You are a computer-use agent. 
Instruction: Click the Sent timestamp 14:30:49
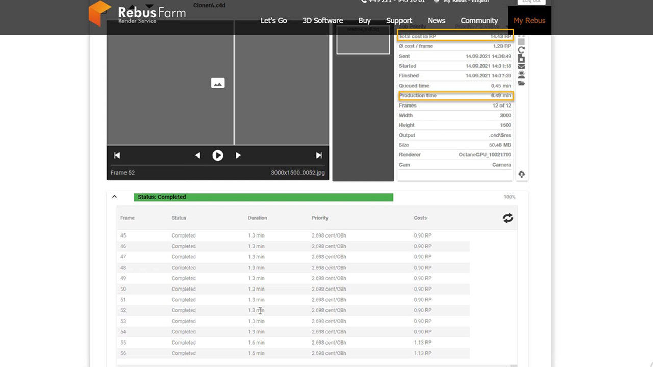coord(488,56)
